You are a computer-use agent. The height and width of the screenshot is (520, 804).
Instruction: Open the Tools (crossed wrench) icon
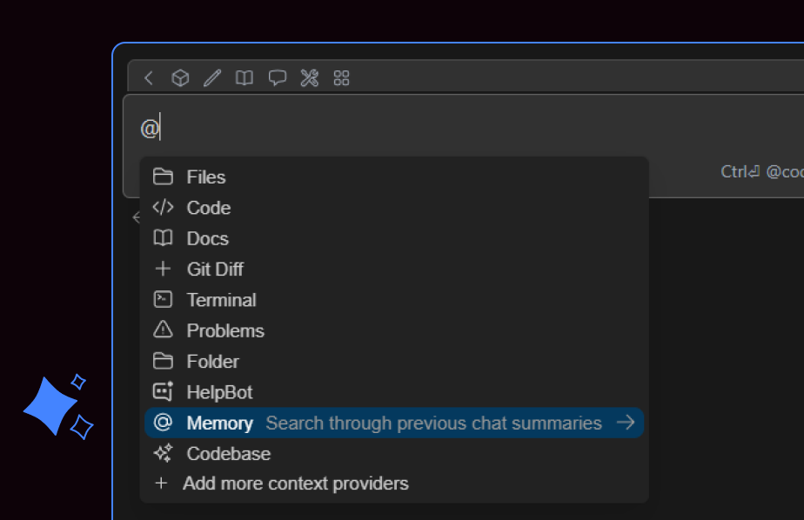pos(309,77)
